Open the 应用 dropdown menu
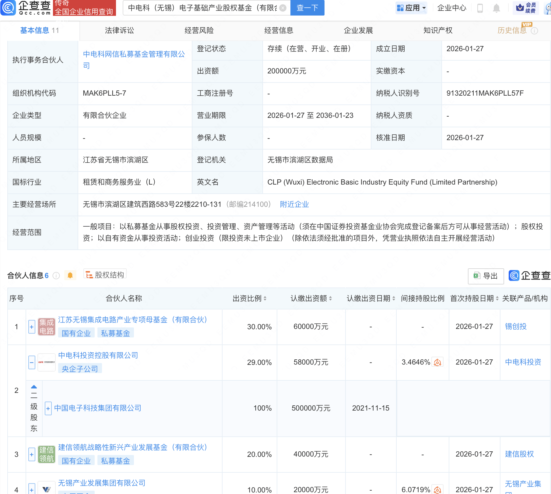551x494 pixels. point(411,8)
